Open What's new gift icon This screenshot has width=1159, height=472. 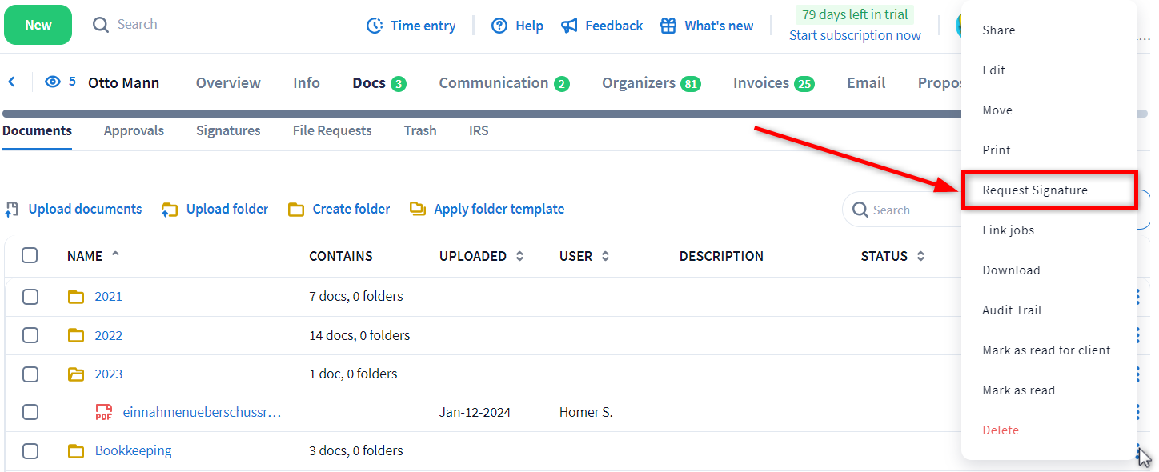coord(668,26)
